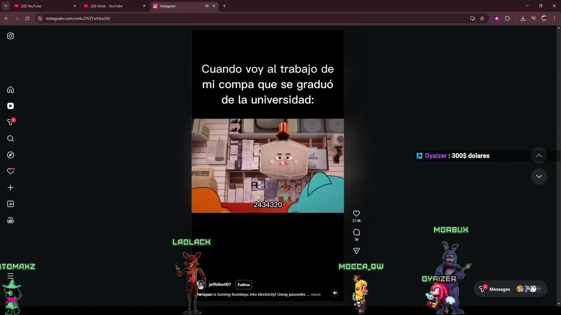Click the reel video thumbnail
The width and height of the screenshot is (561, 315).
268,166
